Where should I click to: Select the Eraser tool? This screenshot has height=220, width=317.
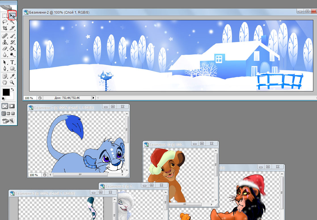pyautogui.click(x=5, y=48)
